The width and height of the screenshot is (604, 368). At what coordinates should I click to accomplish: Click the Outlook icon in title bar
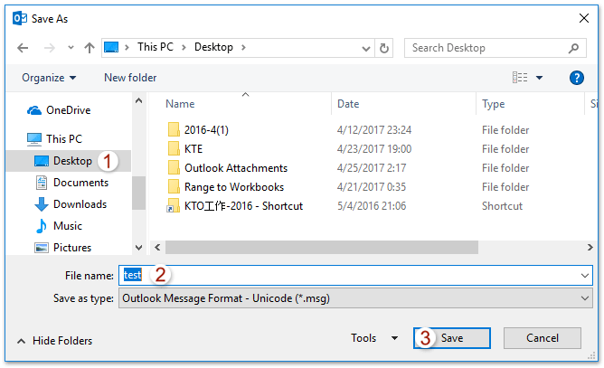20,18
